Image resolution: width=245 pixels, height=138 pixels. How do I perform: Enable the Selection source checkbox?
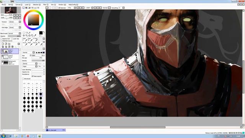coord(2,41)
